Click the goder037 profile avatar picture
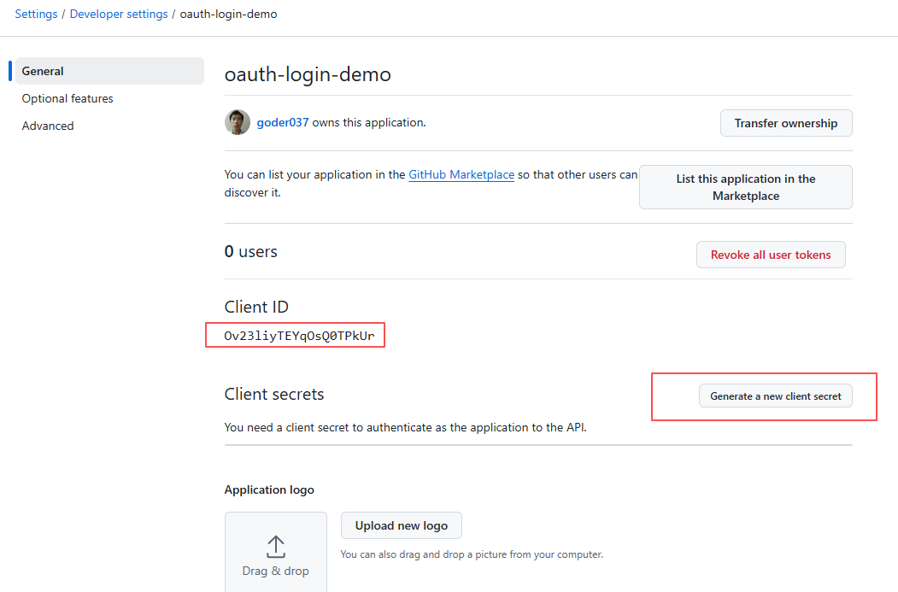 pos(238,122)
